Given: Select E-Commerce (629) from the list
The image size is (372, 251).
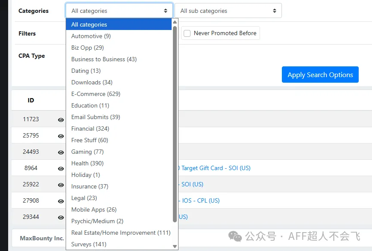Looking at the screenshot, I should coord(96,94).
